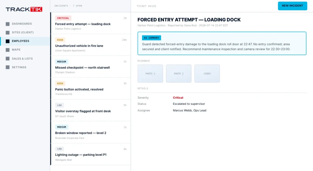Screen dimensions: 313x171
Task: Click the TrackTik logo
Action: coord(24,9)
